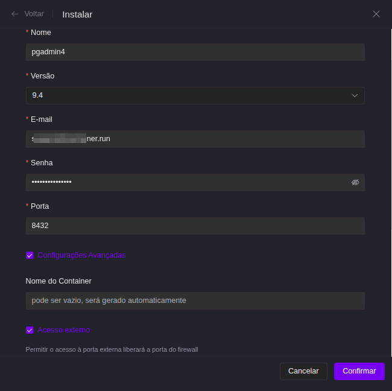Focus the Nome input field

point(195,52)
